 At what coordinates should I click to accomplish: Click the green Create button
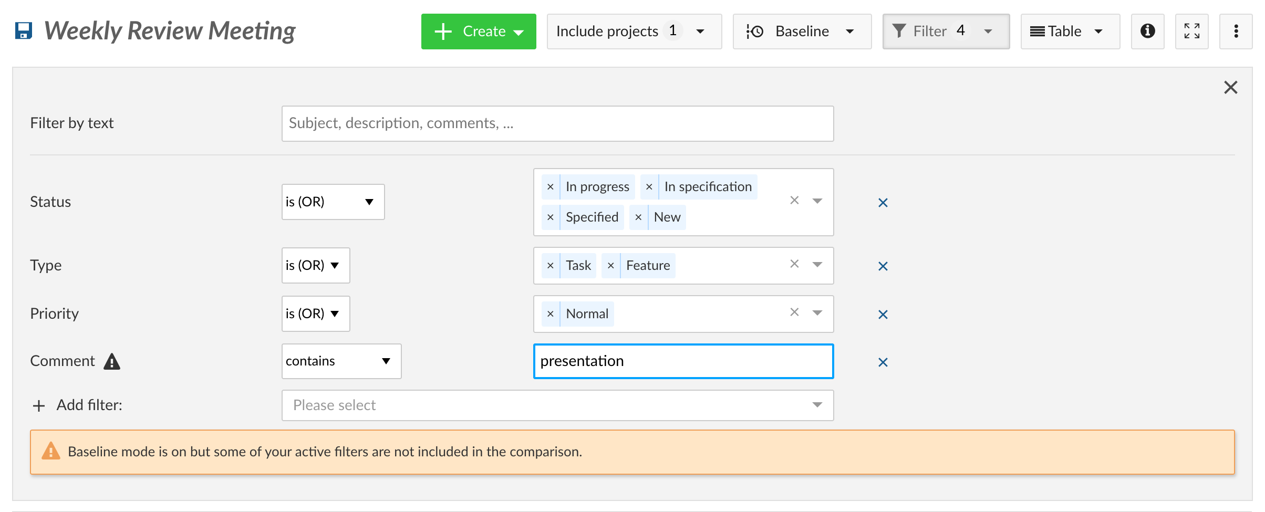[x=478, y=32]
